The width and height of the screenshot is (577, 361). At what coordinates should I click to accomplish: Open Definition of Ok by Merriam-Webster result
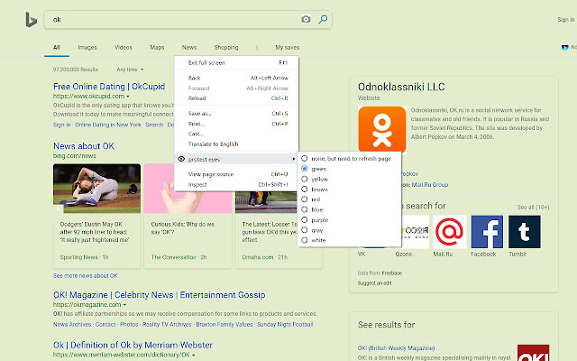point(133,345)
